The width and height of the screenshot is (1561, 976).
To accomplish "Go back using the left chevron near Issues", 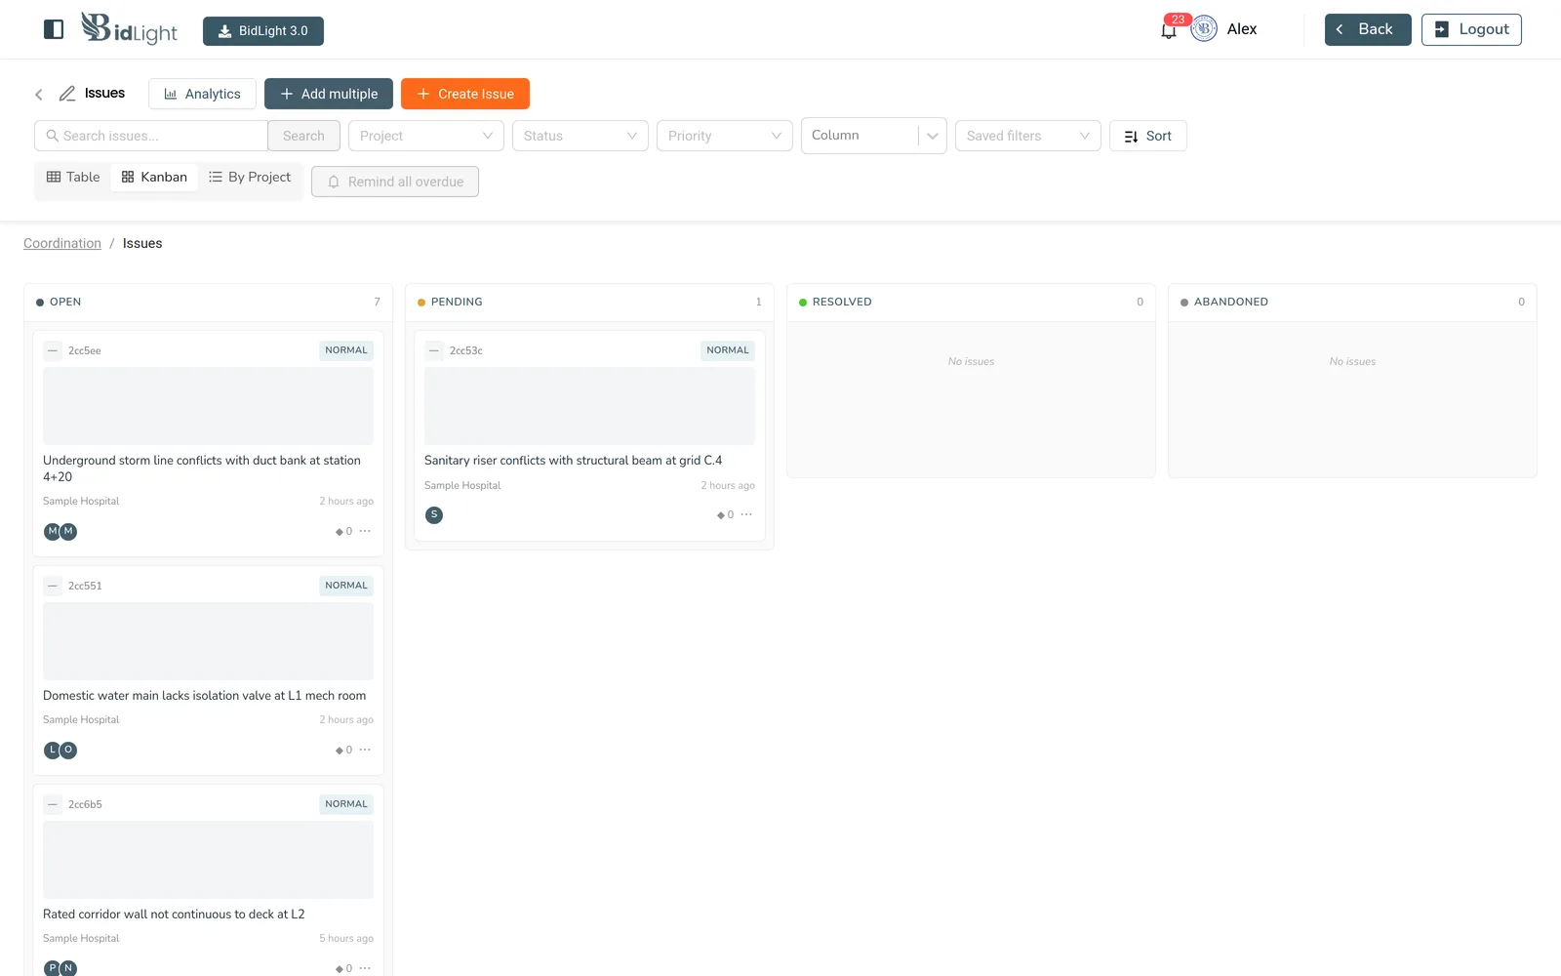I will pyautogui.click(x=39, y=95).
